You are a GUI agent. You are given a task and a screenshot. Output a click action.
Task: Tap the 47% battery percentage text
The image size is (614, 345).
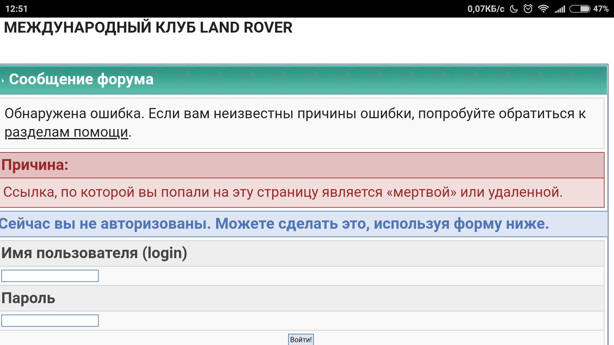coord(601,9)
